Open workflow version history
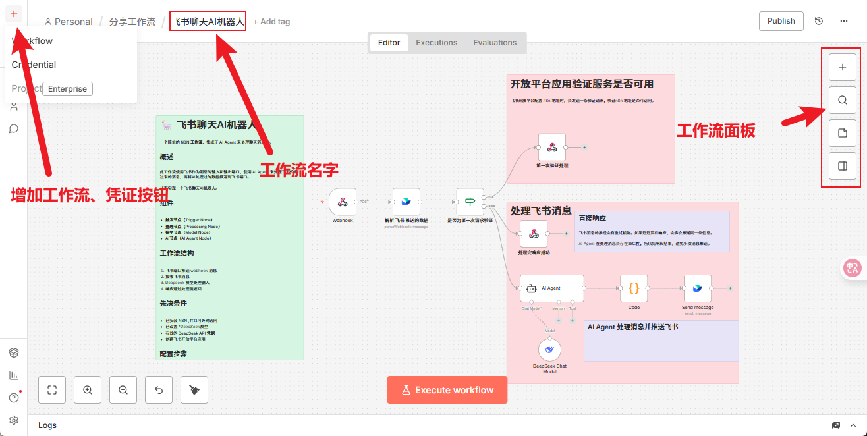The width and height of the screenshot is (867, 436). click(819, 21)
